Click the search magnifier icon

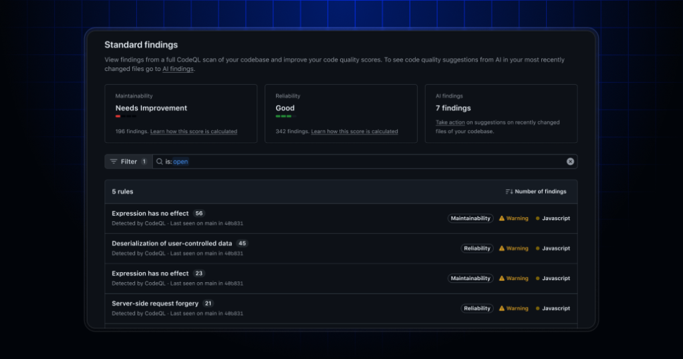click(160, 162)
